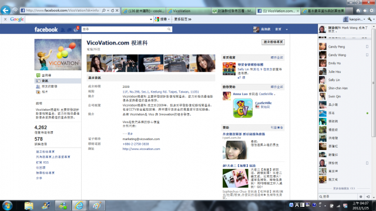Screen dimensions: 376x211
Task: Click the taskbar people messenger icon
Action: coord(63,206)
